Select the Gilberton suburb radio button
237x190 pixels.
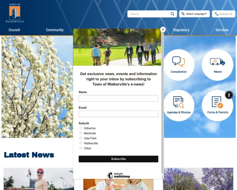[x=81, y=128]
